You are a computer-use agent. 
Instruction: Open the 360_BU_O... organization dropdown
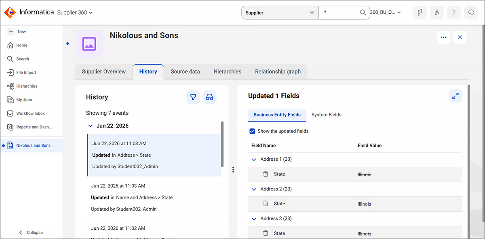386,13
